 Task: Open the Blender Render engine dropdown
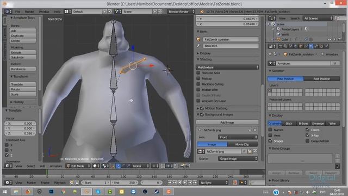tap(181, 11)
